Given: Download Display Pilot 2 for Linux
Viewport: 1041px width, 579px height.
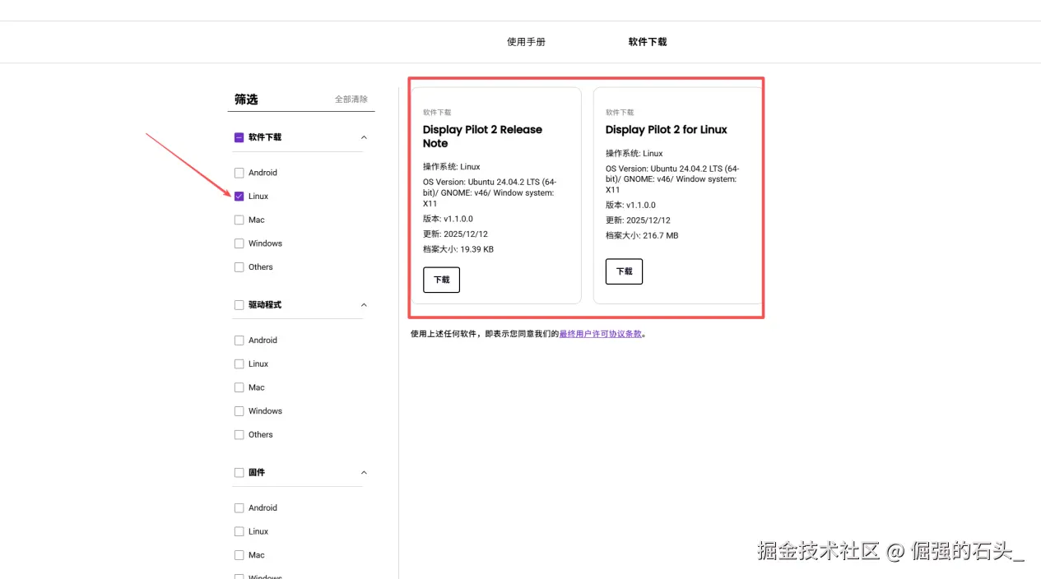Looking at the screenshot, I should click(x=624, y=271).
